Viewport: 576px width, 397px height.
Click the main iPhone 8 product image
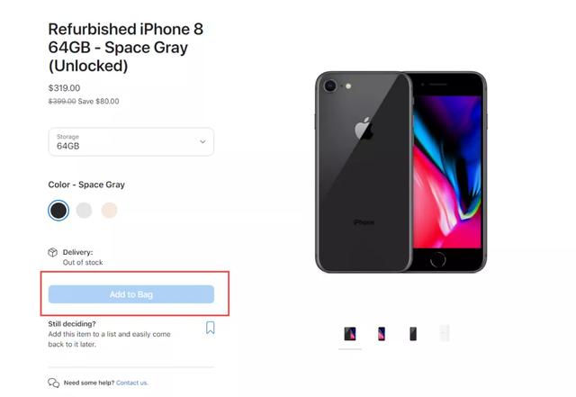click(x=401, y=172)
